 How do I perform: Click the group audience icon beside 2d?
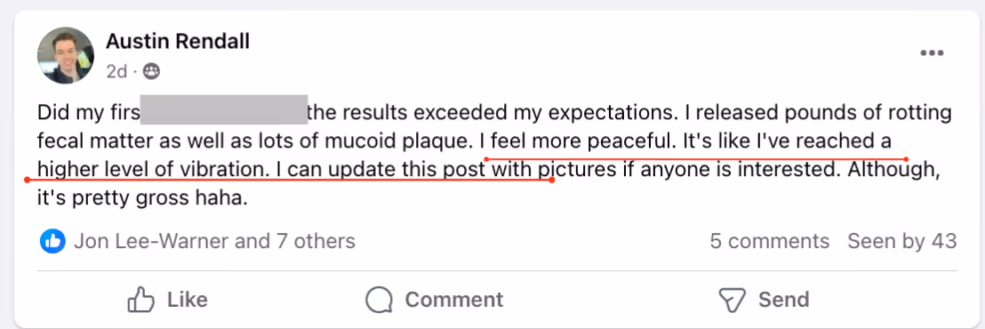pos(151,71)
